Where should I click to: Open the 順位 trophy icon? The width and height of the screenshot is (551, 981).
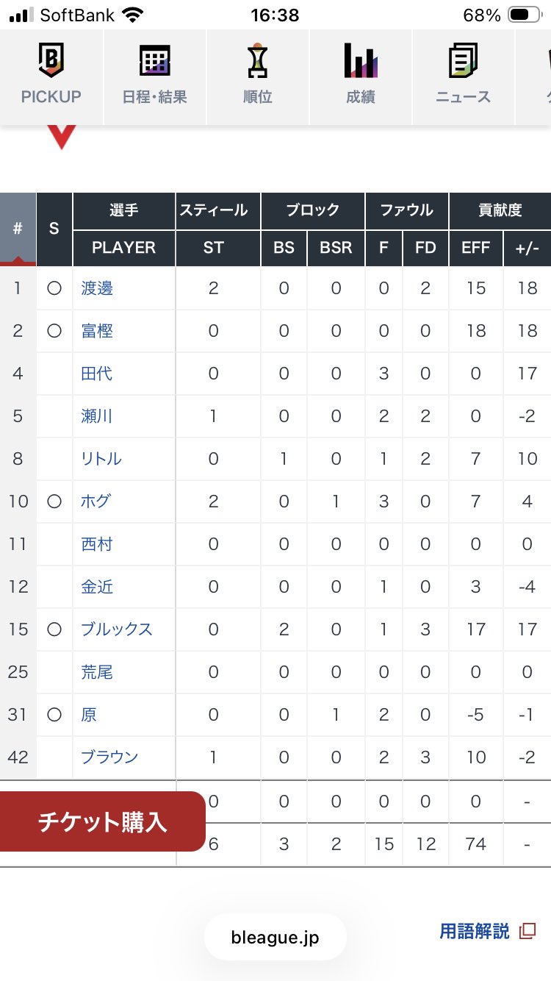(257, 62)
